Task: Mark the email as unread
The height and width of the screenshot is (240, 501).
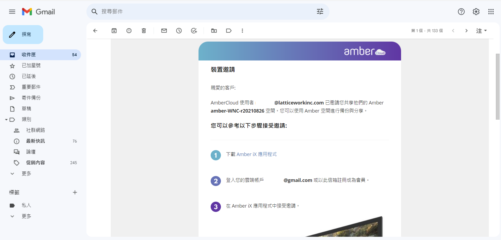Action: (164, 31)
